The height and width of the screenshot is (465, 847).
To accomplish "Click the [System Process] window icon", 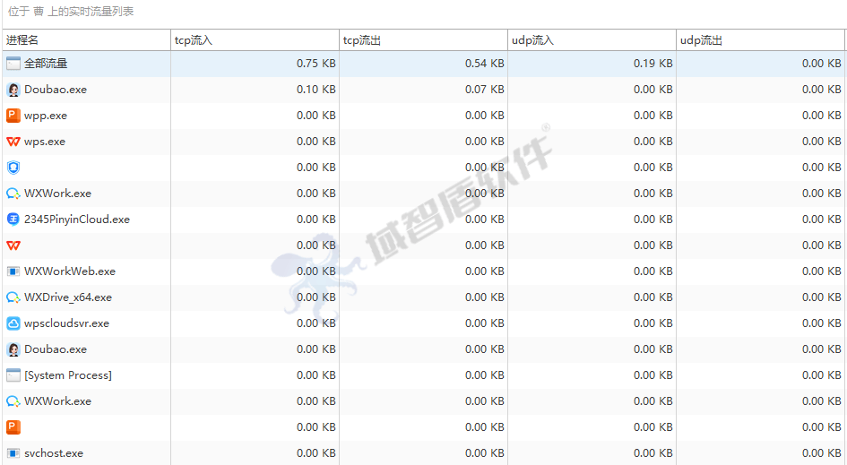I will 13,375.
